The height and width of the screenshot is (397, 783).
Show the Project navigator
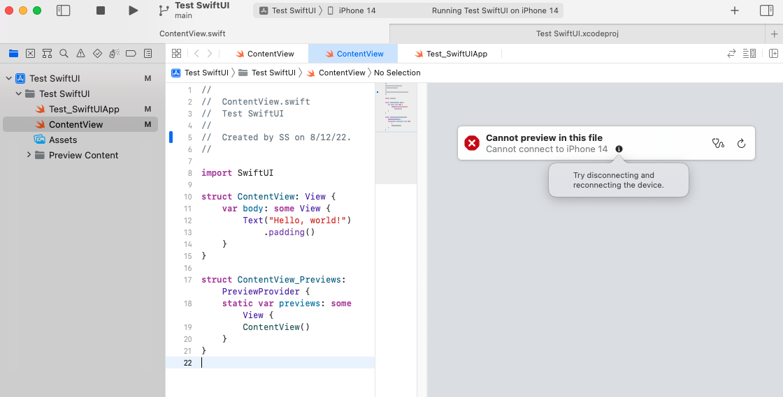tap(13, 53)
